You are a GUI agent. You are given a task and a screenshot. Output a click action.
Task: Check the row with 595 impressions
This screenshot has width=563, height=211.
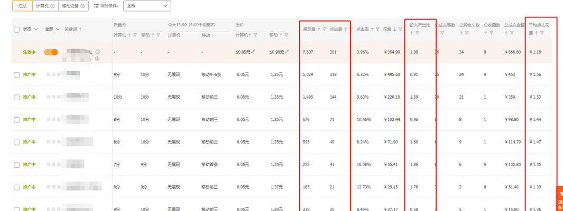click(x=16, y=142)
